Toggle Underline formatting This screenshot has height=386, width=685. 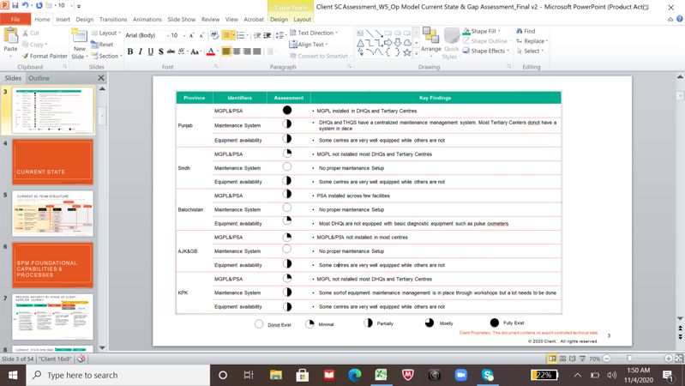point(151,51)
